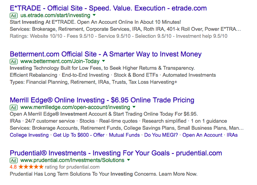Click the green www.betterment.com/Join-Today URL
Screen dimensions: 257x185
click(60, 61)
